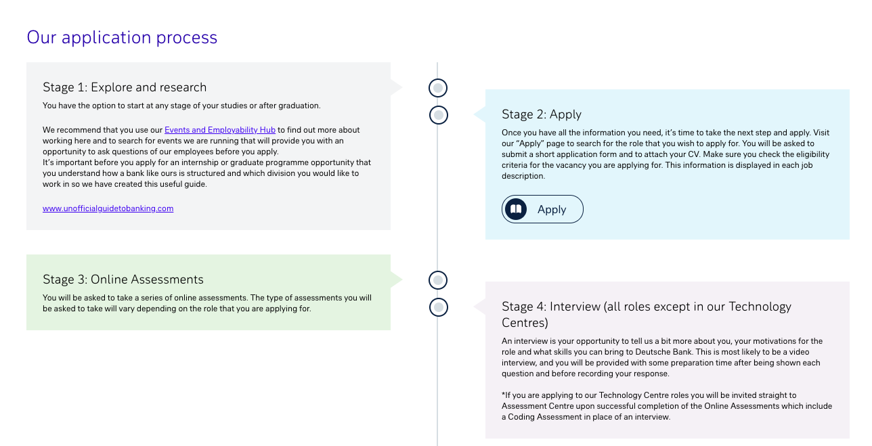Click the Stage 1: Explore and research heading
Screen dimensions: 872x446
click(x=125, y=87)
